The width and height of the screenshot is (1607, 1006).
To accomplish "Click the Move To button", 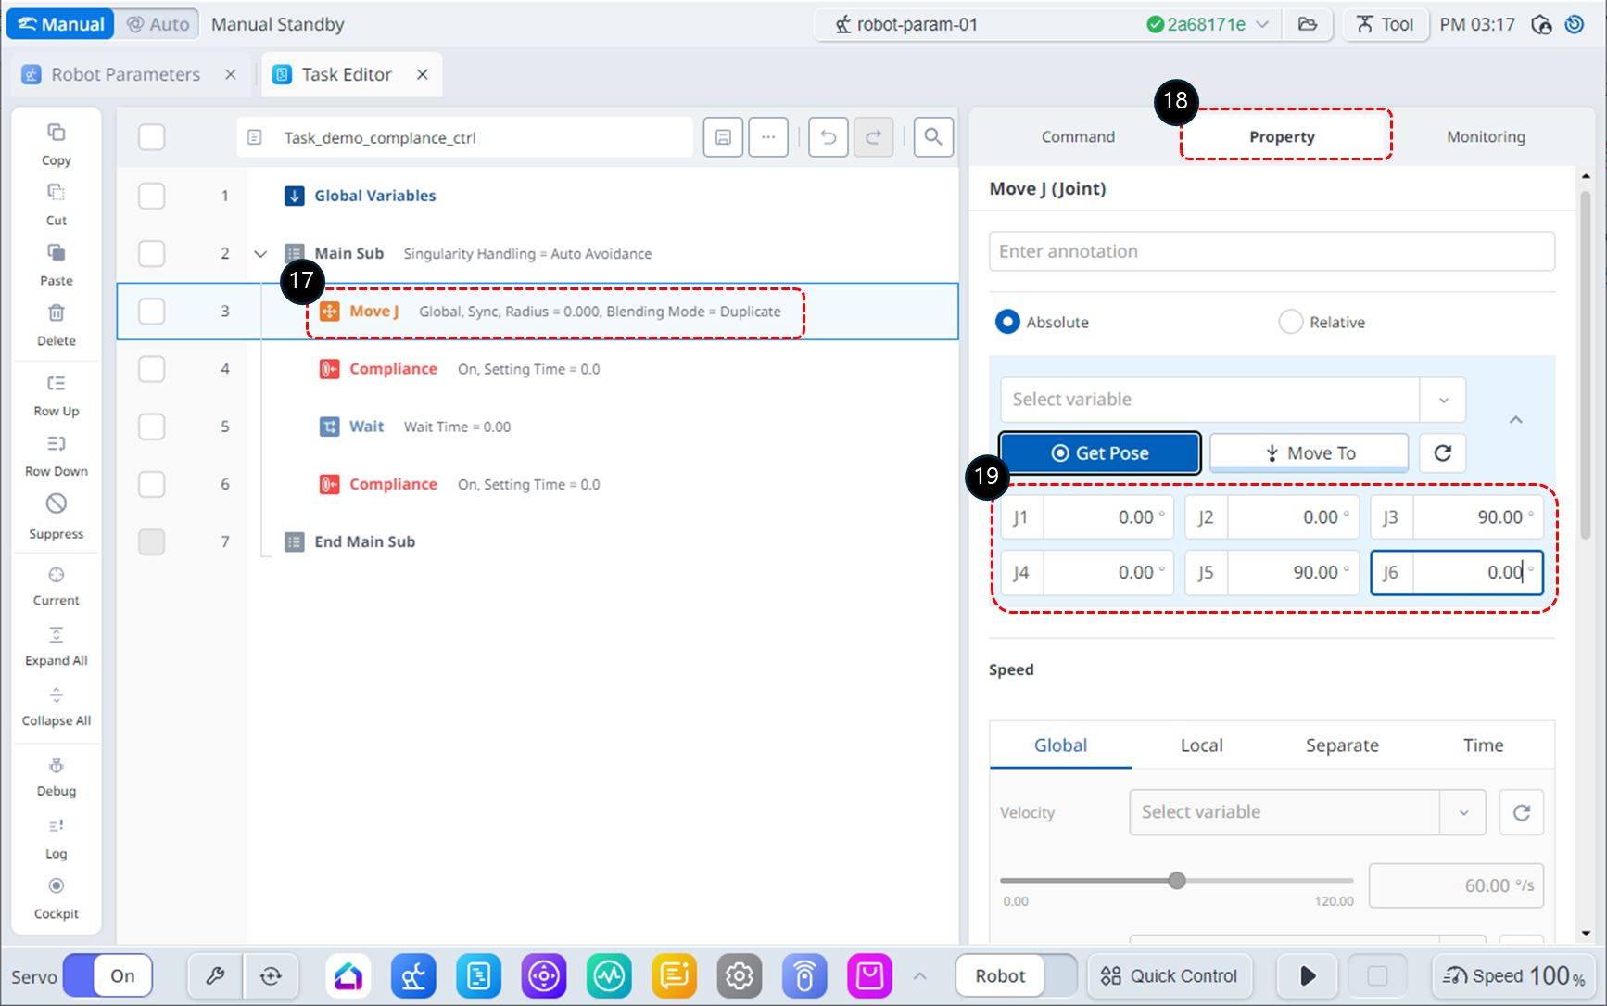I will [x=1309, y=452].
